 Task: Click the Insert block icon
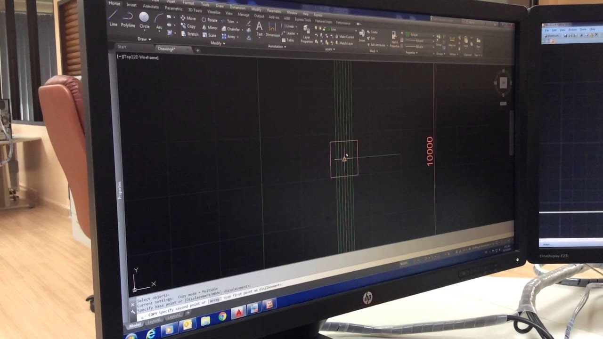(362, 36)
